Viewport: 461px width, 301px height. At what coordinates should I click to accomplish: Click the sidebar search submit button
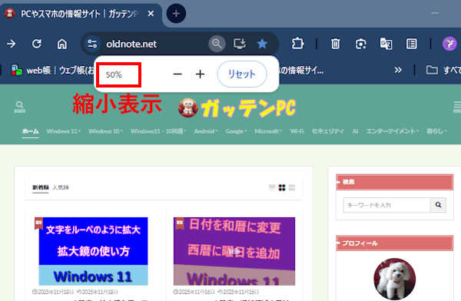(x=438, y=205)
